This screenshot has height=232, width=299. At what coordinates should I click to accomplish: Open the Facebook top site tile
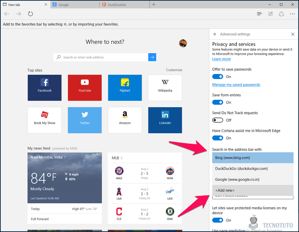click(45, 88)
